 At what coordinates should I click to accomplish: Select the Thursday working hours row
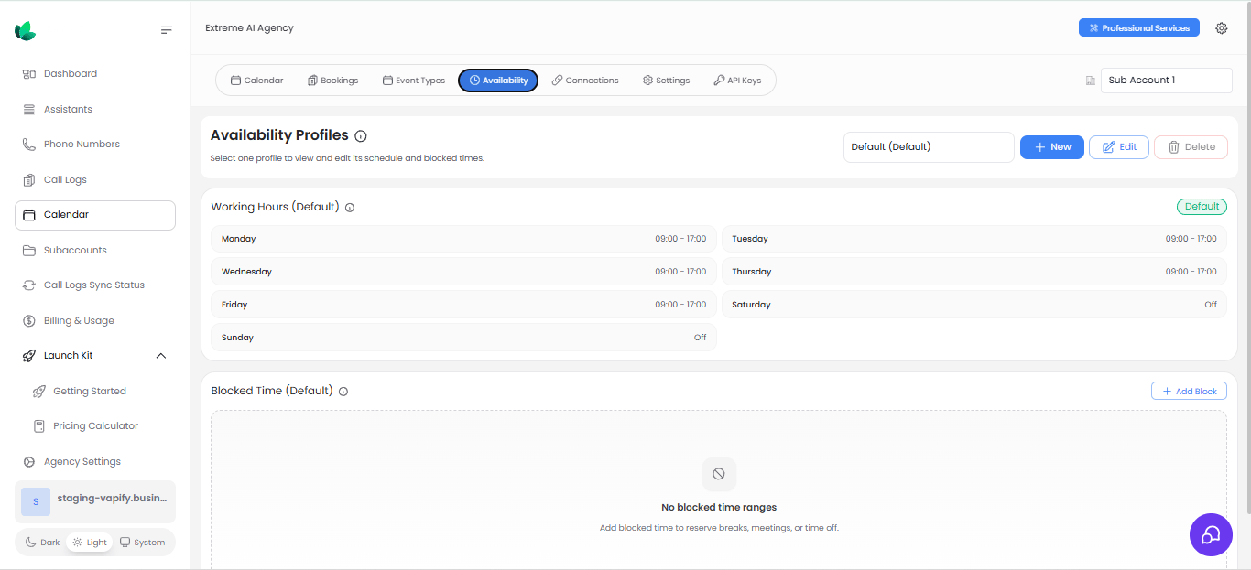pos(974,272)
